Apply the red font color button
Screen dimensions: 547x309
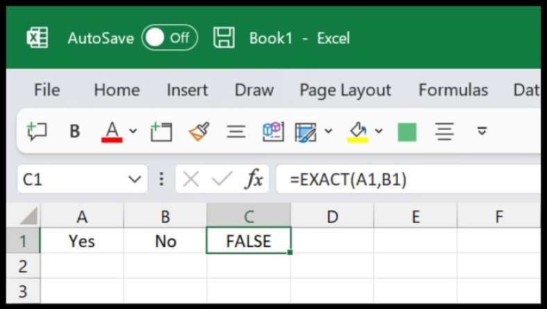pos(112,131)
